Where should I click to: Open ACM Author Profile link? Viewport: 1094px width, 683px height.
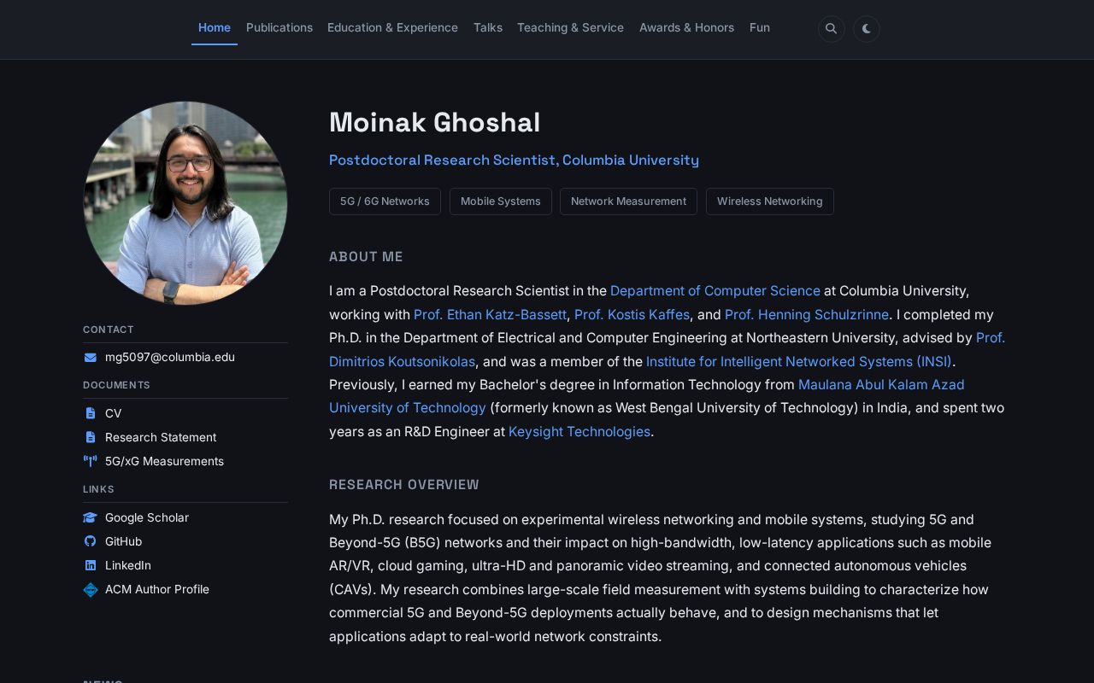point(157,589)
